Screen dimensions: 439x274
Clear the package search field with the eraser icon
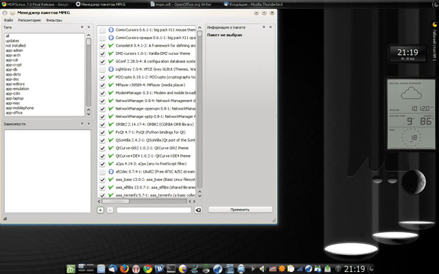[198, 210]
